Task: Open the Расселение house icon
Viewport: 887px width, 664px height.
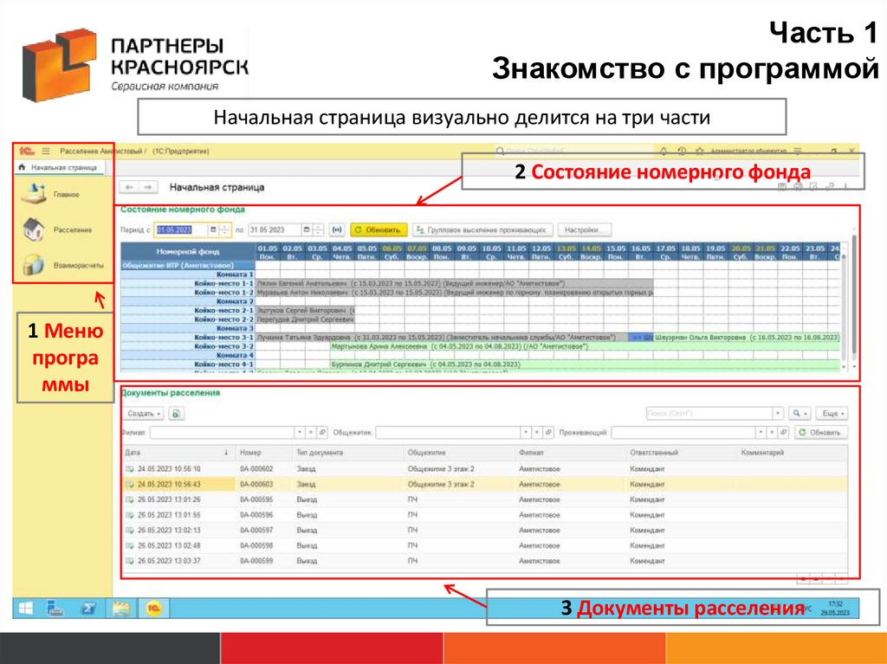Action: 34,229
